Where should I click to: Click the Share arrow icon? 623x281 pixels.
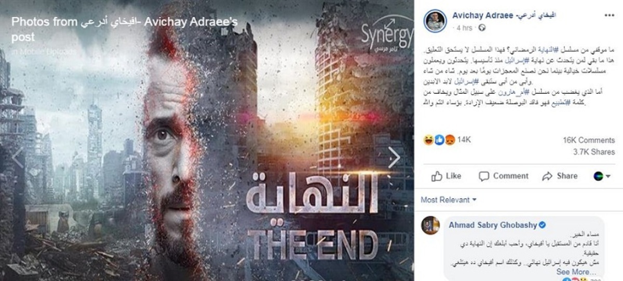pyautogui.click(x=547, y=176)
